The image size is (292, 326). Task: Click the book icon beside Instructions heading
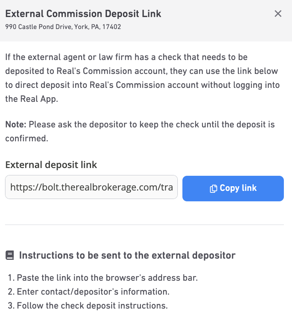(10, 255)
